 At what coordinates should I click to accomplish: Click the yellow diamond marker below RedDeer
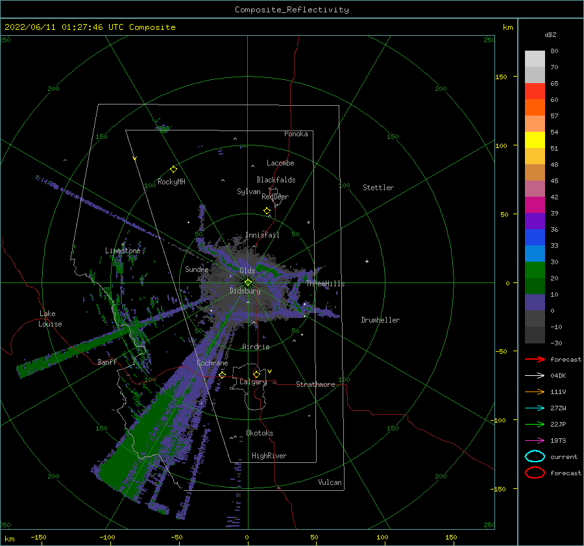[267, 211]
